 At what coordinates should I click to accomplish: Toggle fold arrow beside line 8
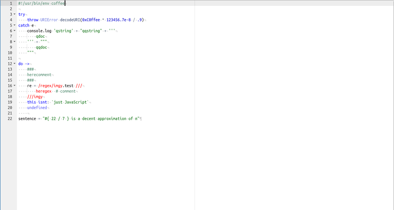click(x=14, y=42)
